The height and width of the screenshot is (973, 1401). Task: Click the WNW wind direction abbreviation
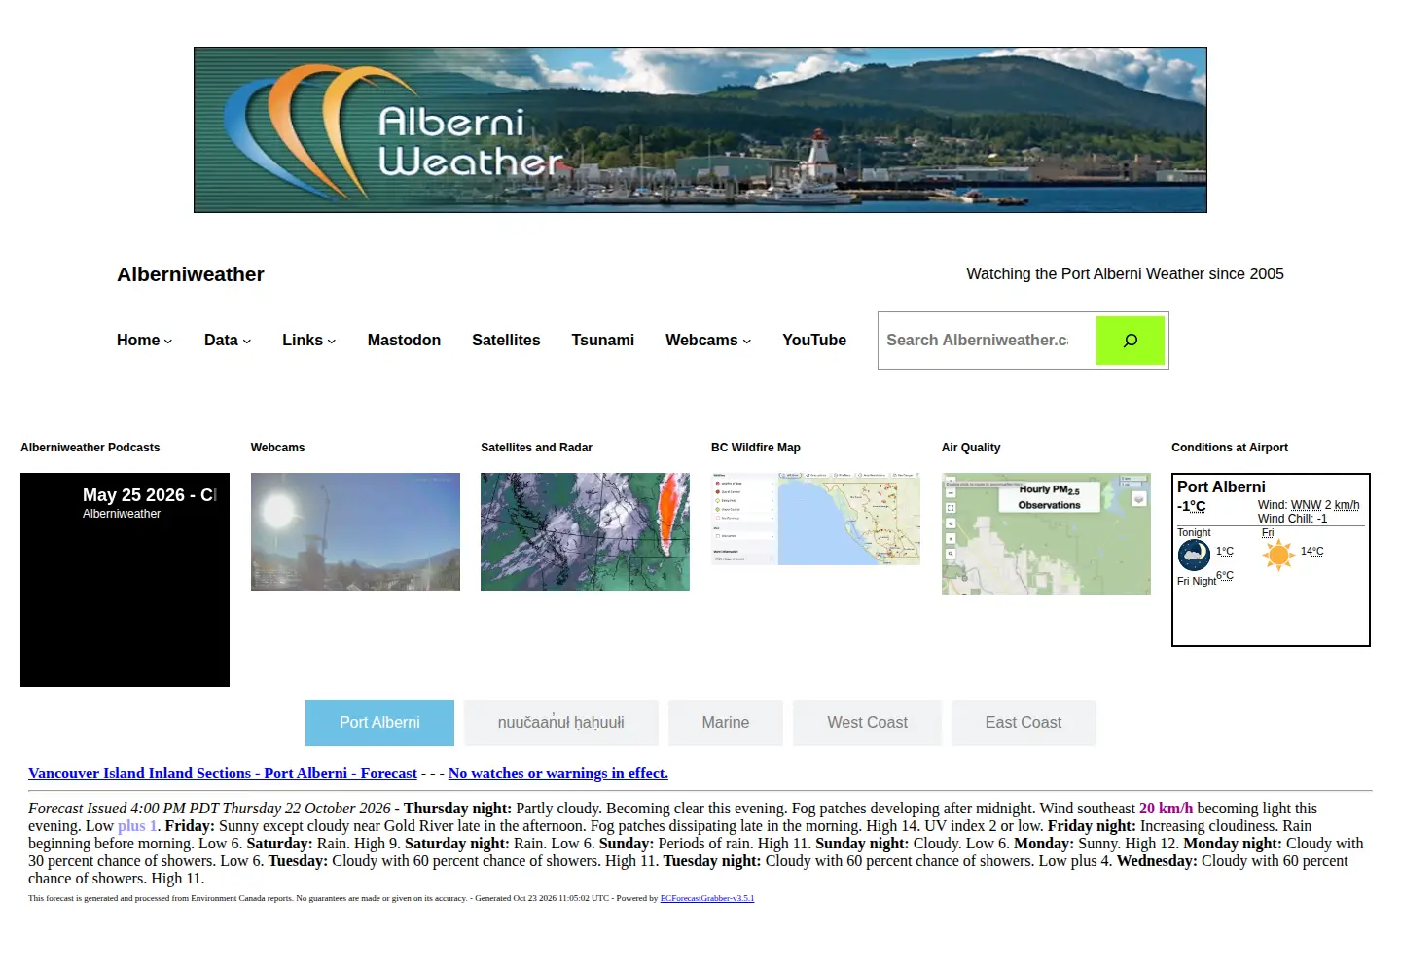(x=1306, y=505)
